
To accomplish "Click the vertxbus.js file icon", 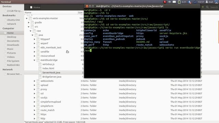I will click(x=40, y=64).
